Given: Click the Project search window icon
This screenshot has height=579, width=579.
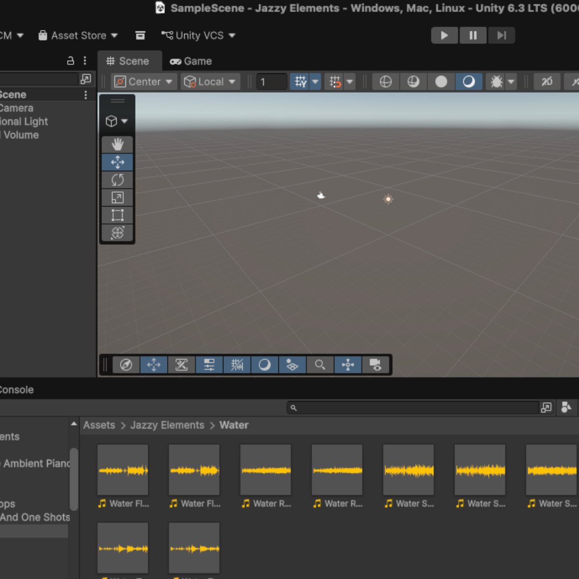Looking at the screenshot, I should pyautogui.click(x=546, y=408).
